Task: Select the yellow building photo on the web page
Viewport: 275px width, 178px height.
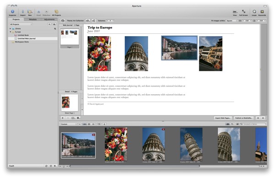Action: 211,54
